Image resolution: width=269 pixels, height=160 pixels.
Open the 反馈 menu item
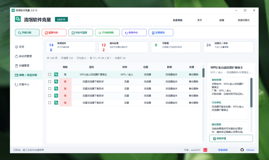(x=222, y=20)
